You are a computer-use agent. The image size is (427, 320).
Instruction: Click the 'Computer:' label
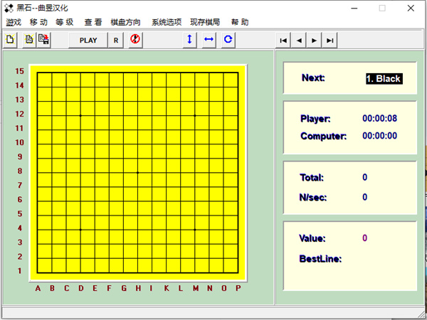[324, 136]
